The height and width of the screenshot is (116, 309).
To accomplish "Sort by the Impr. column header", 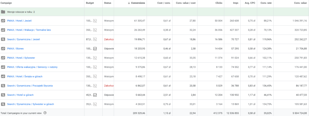I will tap(236, 3).
